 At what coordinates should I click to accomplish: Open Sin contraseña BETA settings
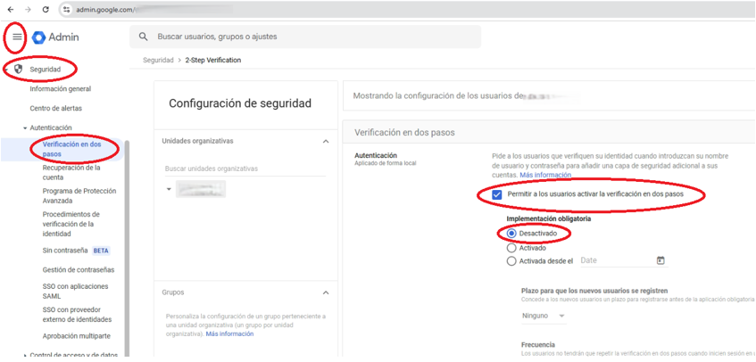point(76,251)
